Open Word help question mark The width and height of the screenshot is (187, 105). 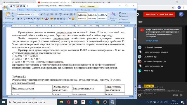135,10
